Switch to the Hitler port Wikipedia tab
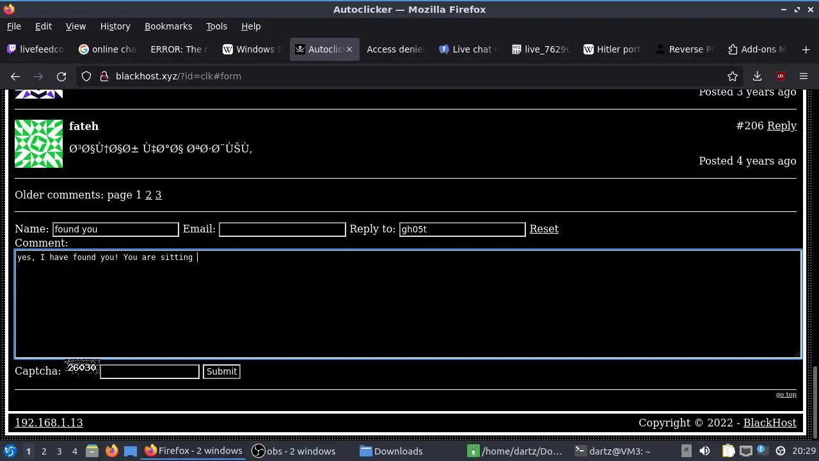 coord(612,49)
